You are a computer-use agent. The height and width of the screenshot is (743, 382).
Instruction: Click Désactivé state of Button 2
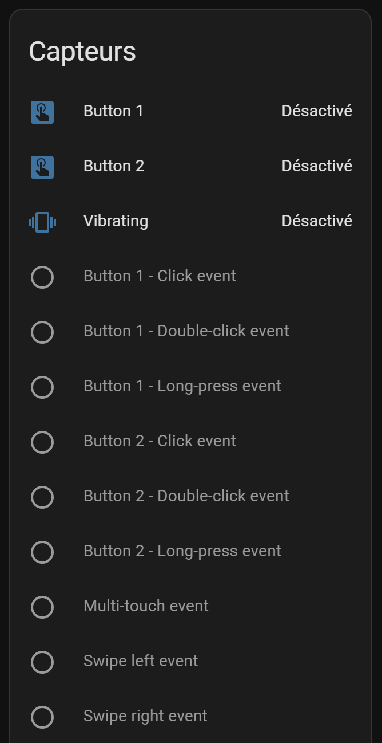point(317,166)
